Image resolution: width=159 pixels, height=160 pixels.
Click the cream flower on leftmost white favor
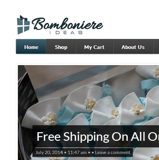(50, 119)
